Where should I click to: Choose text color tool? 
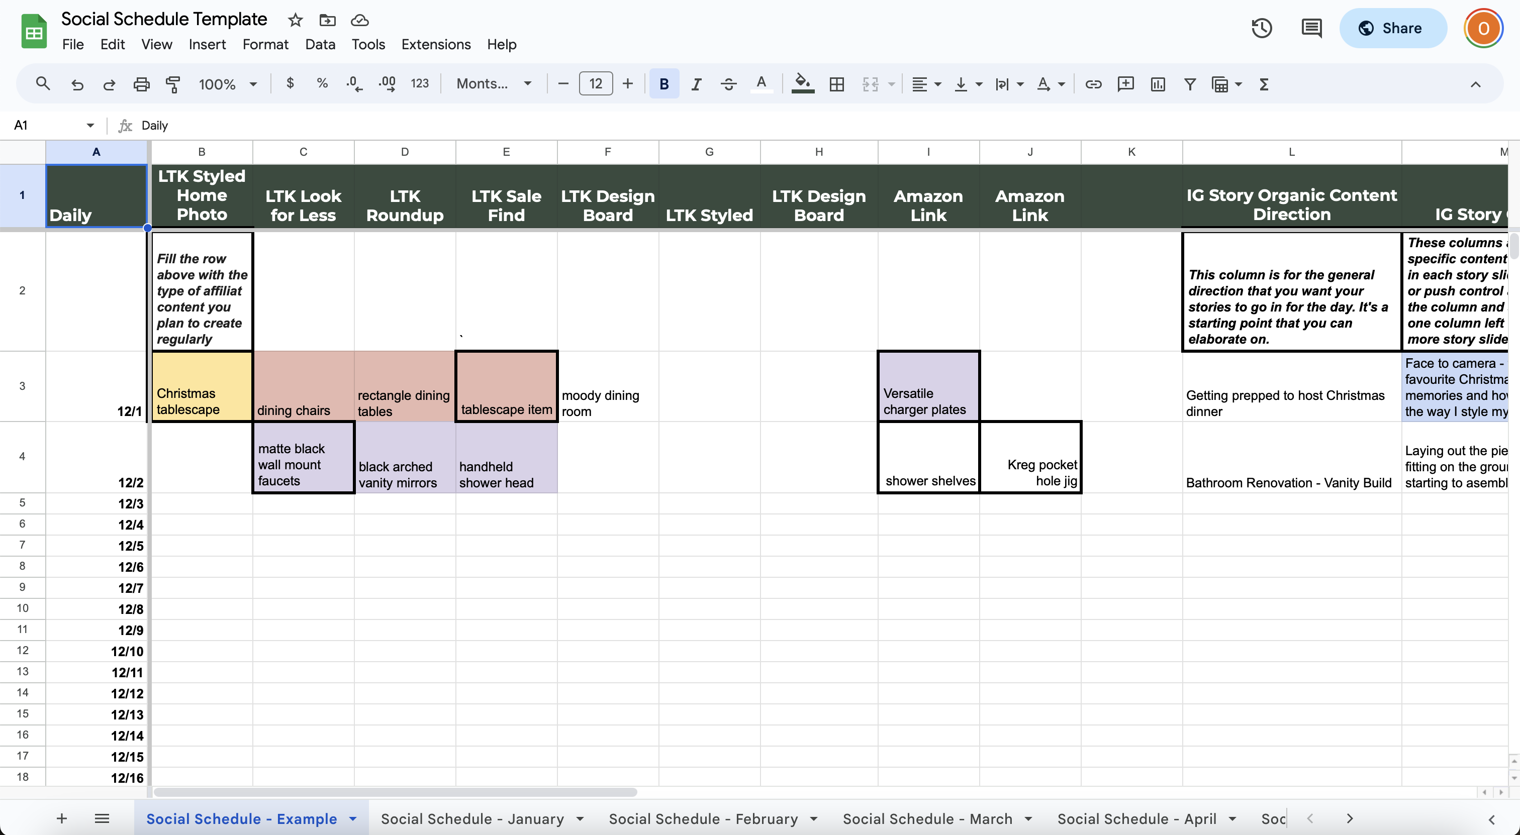761,84
